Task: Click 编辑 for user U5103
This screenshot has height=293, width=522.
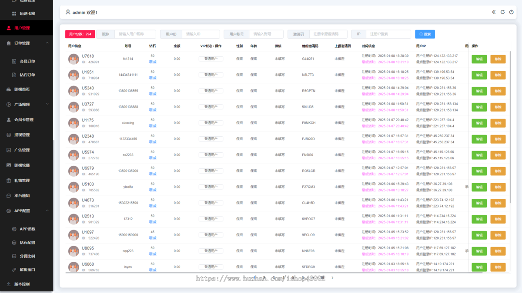Action: coord(479,187)
